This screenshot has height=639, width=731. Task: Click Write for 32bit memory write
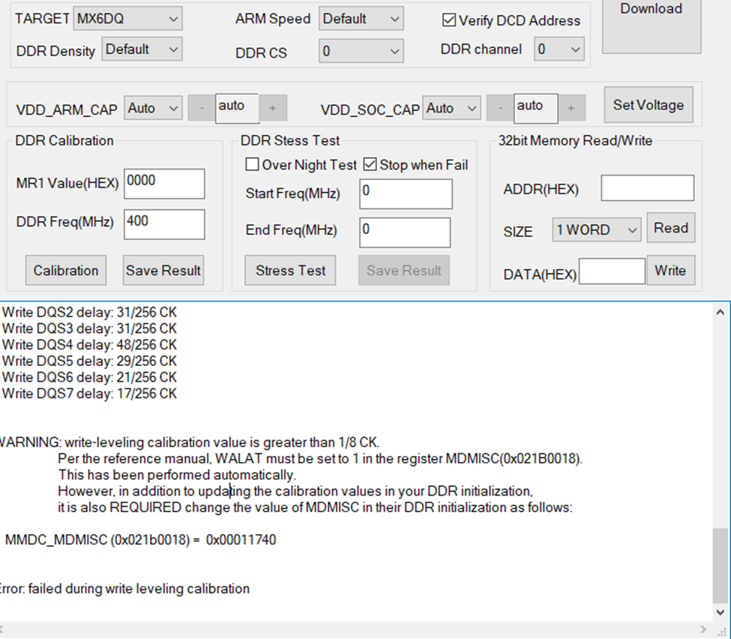pyautogui.click(x=671, y=270)
